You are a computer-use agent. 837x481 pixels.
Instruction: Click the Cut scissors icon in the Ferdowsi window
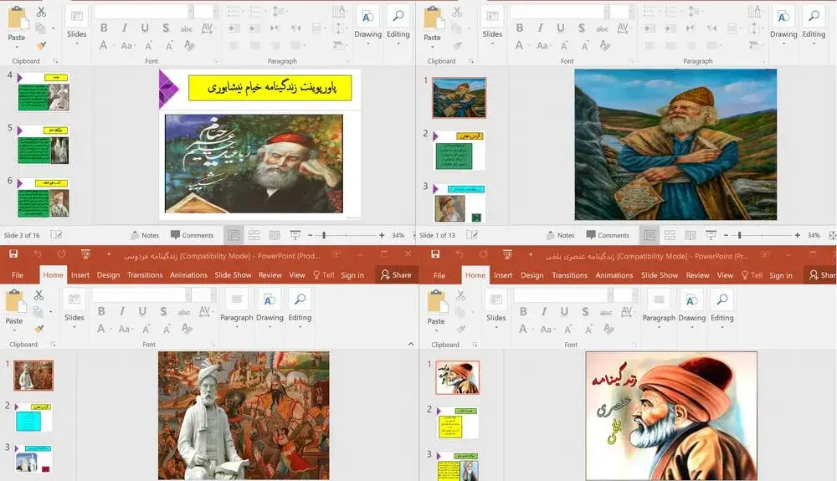coord(39,295)
